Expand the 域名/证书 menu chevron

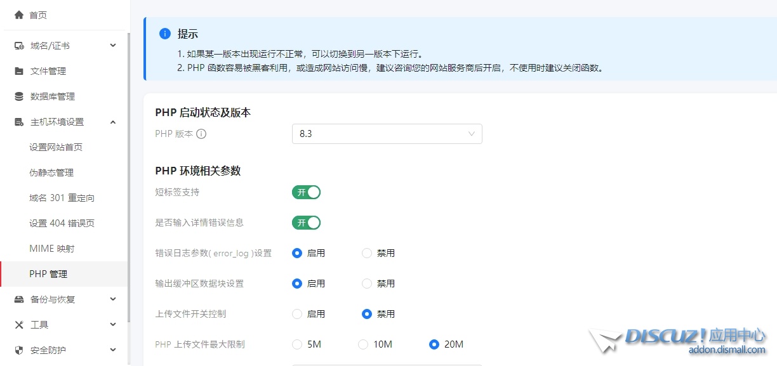113,46
